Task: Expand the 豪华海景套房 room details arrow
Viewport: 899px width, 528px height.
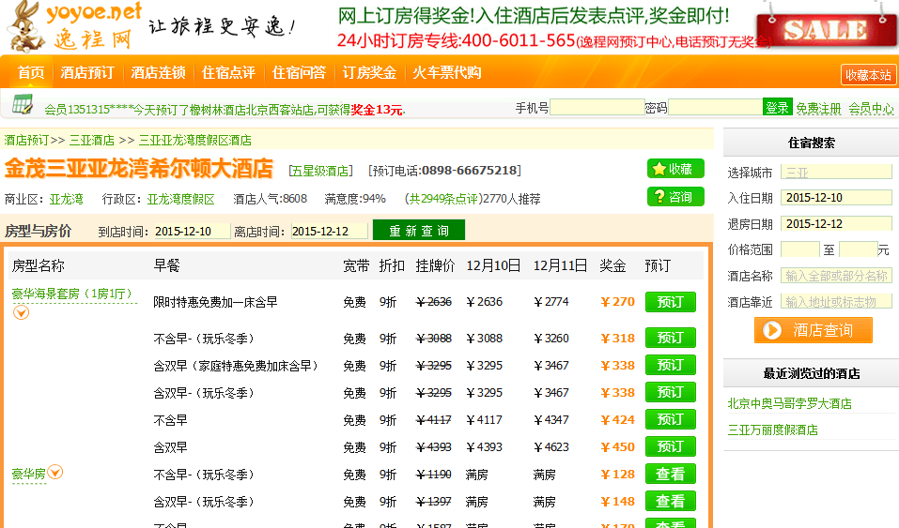Action: tap(21, 312)
